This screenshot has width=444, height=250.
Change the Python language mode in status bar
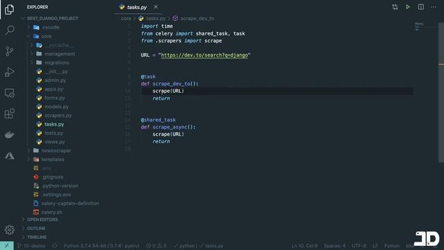[392, 246]
